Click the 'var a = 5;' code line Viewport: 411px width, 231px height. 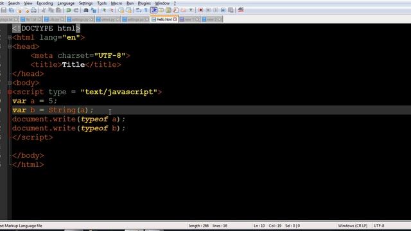35,101
